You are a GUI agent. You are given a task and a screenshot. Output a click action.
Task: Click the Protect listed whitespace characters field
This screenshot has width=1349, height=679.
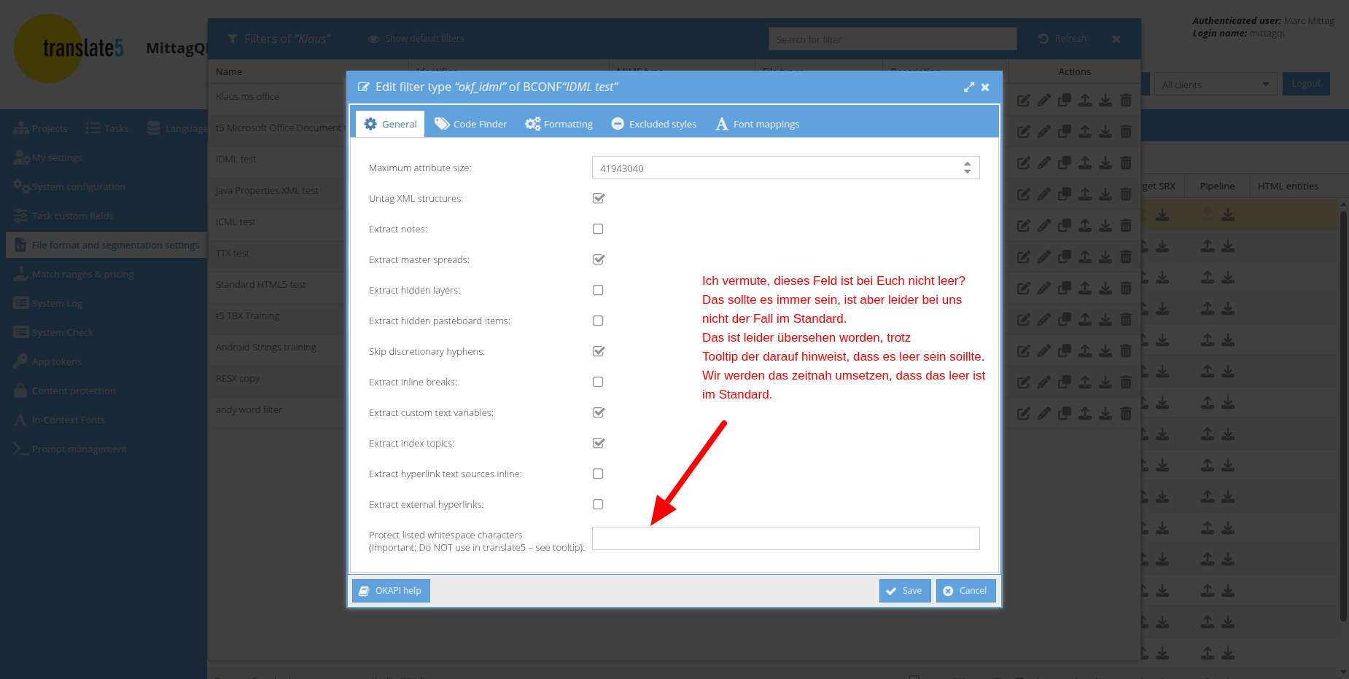(785, 538)
